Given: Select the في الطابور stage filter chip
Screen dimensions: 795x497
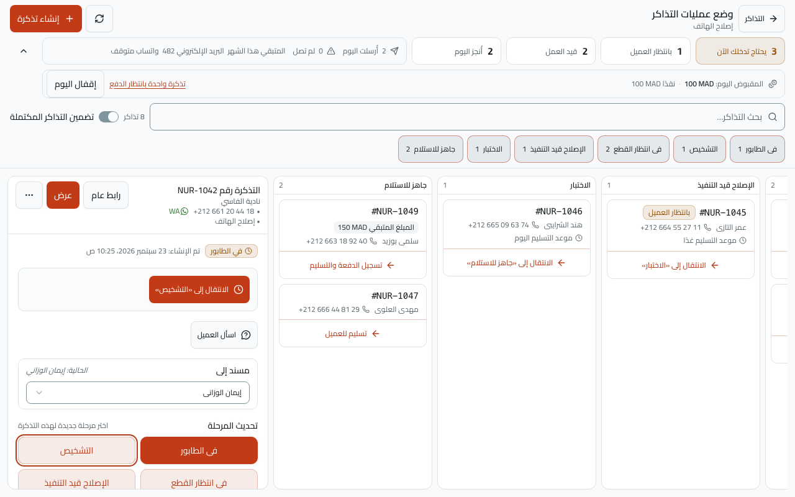Looking at the screenshot, I should pos(757,149).
